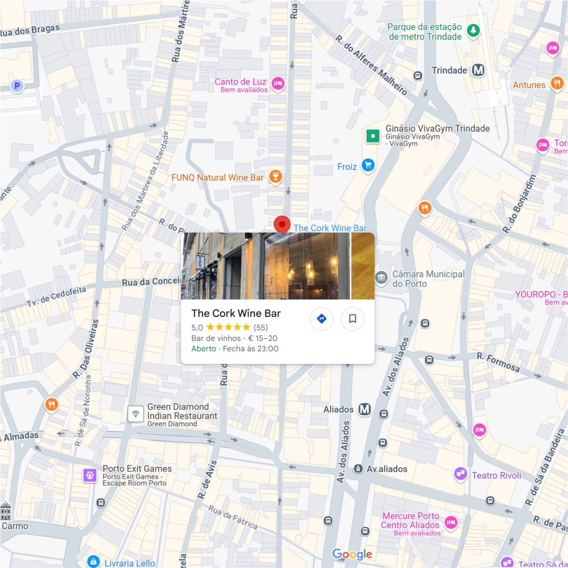Image resolution: width=568 pixels, height=568 pixels.
Task: Select the 'Green Diamond Indian Restaurant' label
Action: coord(182,411)
